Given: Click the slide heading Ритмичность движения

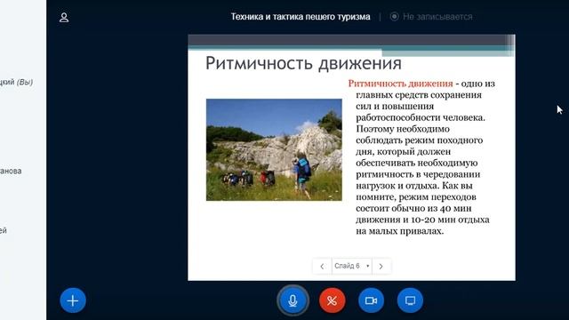Looking at the screenshot, I should [303, 63].
